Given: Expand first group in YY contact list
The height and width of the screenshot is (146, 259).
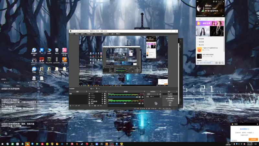Looking at the screenshot, I should pos(198,39).
